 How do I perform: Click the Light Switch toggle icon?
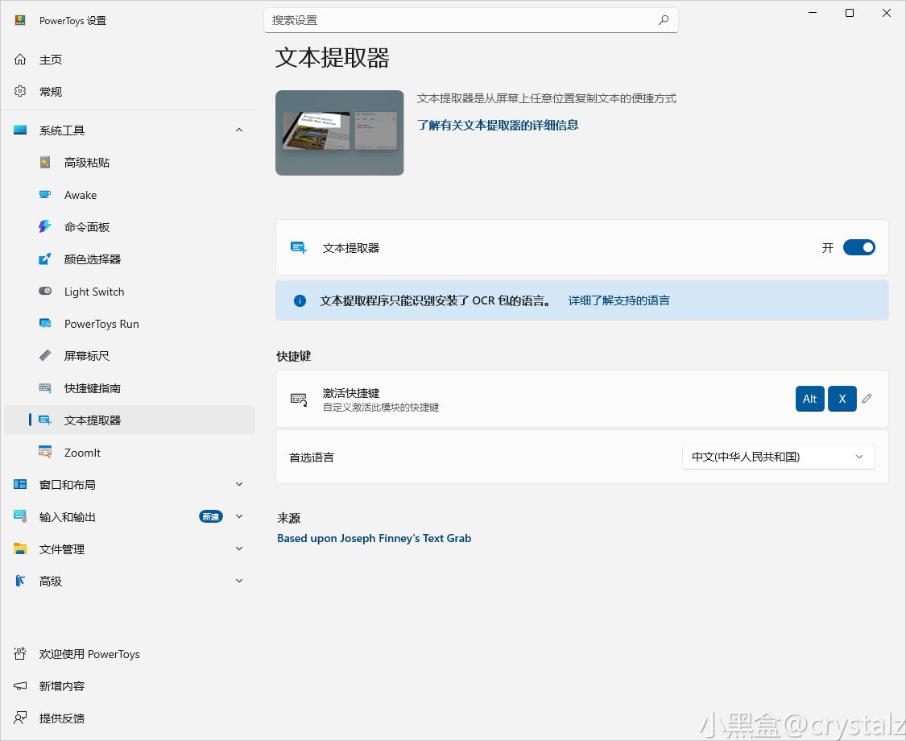[x=45, y=292]
